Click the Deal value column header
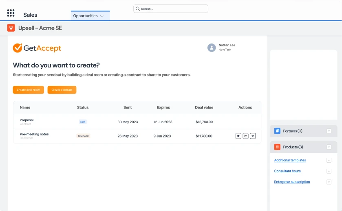 click(x=204, y=107)
